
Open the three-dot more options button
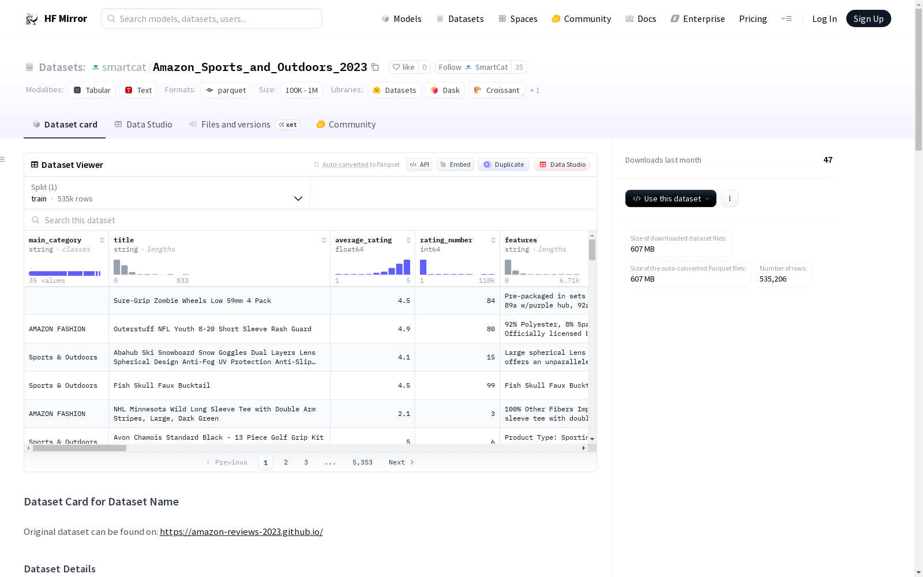pyautogui.click(x=730, y=198)
